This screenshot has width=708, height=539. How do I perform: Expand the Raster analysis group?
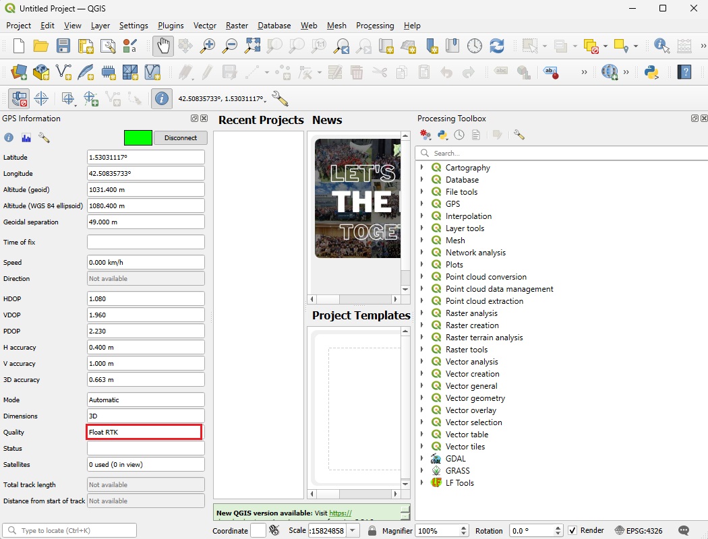(x=422, y=313)
